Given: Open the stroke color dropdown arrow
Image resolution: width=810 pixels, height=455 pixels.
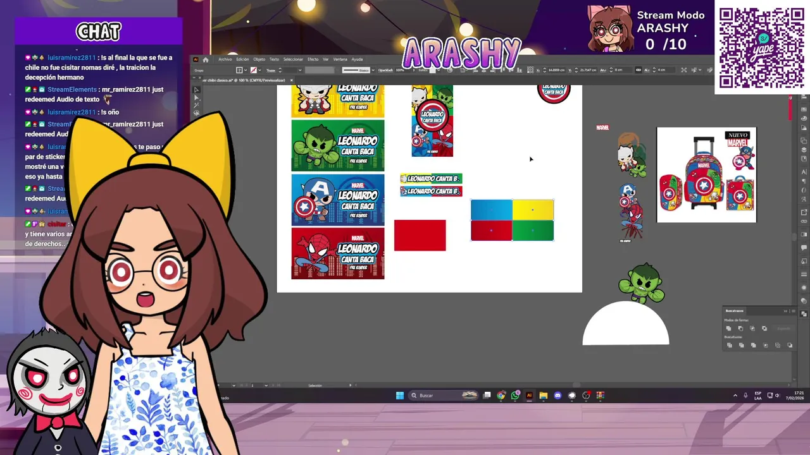Looking at the screenshot, I should (259, 70).
